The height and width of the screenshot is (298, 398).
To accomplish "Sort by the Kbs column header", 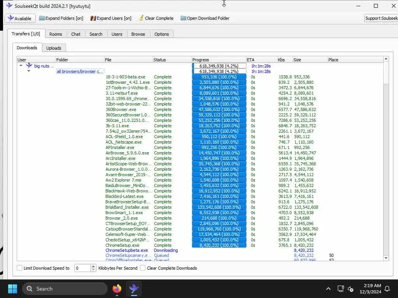I will pyautogui.click(x=285, y=59).
